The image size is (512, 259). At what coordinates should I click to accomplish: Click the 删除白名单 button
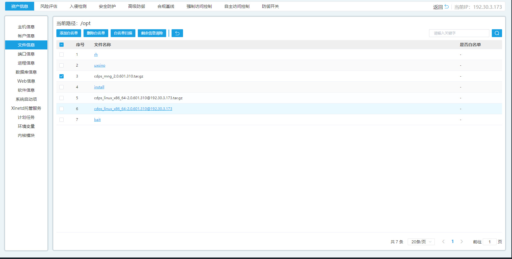96,33
